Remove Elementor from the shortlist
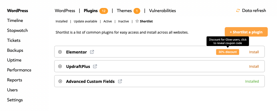The width and height of the screenshot is (277, 111). 60,52
